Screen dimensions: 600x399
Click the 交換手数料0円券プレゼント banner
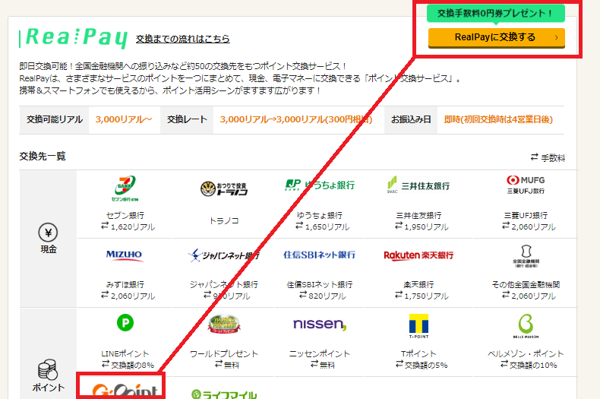pyautogui.click(x=496, y=14)
